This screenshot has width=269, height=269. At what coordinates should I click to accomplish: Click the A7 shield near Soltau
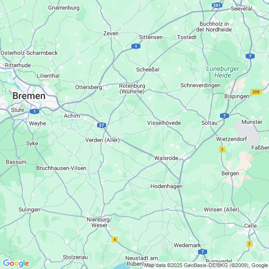(224, 116)
